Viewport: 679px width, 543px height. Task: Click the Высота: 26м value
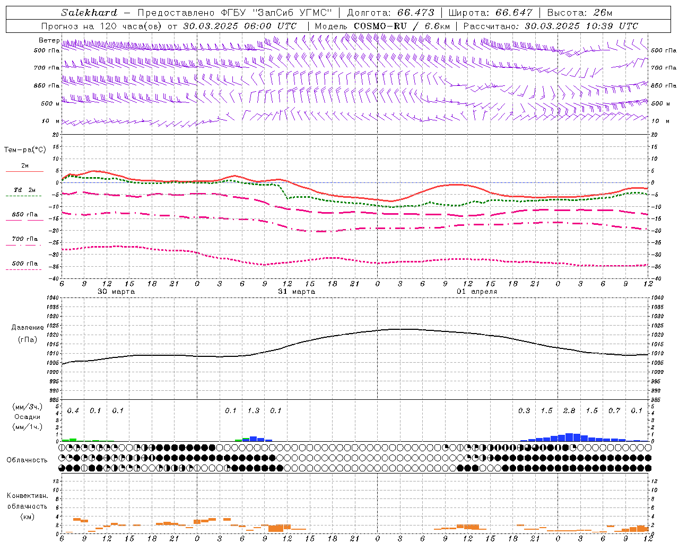580,13
